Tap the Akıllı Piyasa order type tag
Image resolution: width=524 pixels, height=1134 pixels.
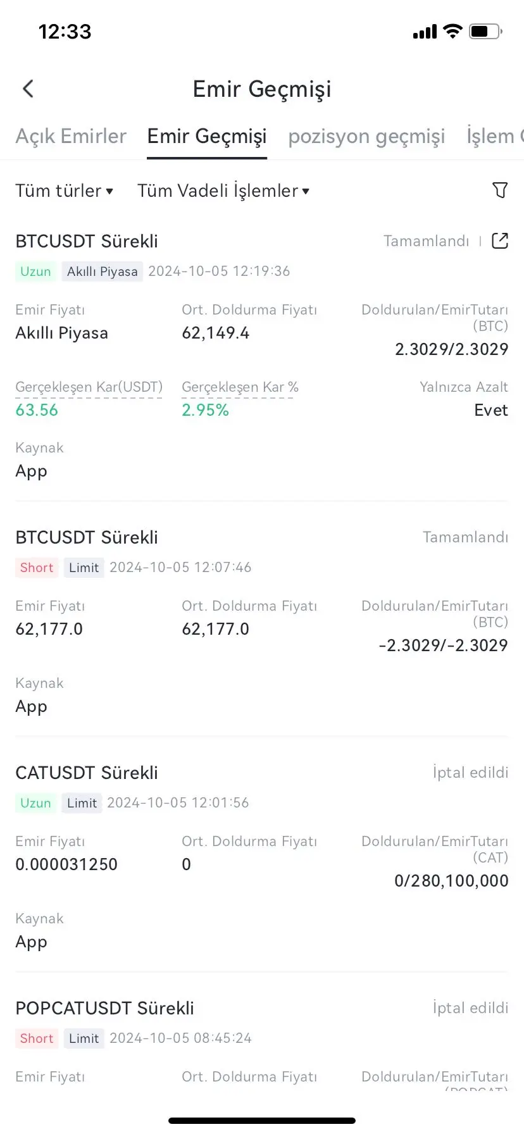[x=102, y=271]
